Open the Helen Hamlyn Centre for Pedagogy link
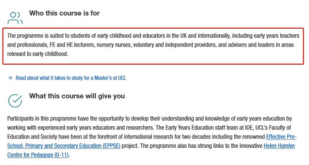 tap(38, 155)
